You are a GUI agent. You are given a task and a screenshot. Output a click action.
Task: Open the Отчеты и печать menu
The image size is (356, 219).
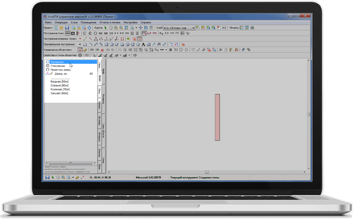pyautogui.click(x=110, y=22)
